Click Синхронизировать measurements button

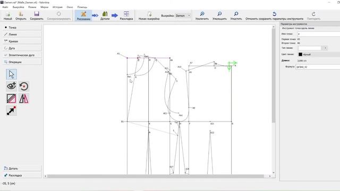[x=59, y=16]
